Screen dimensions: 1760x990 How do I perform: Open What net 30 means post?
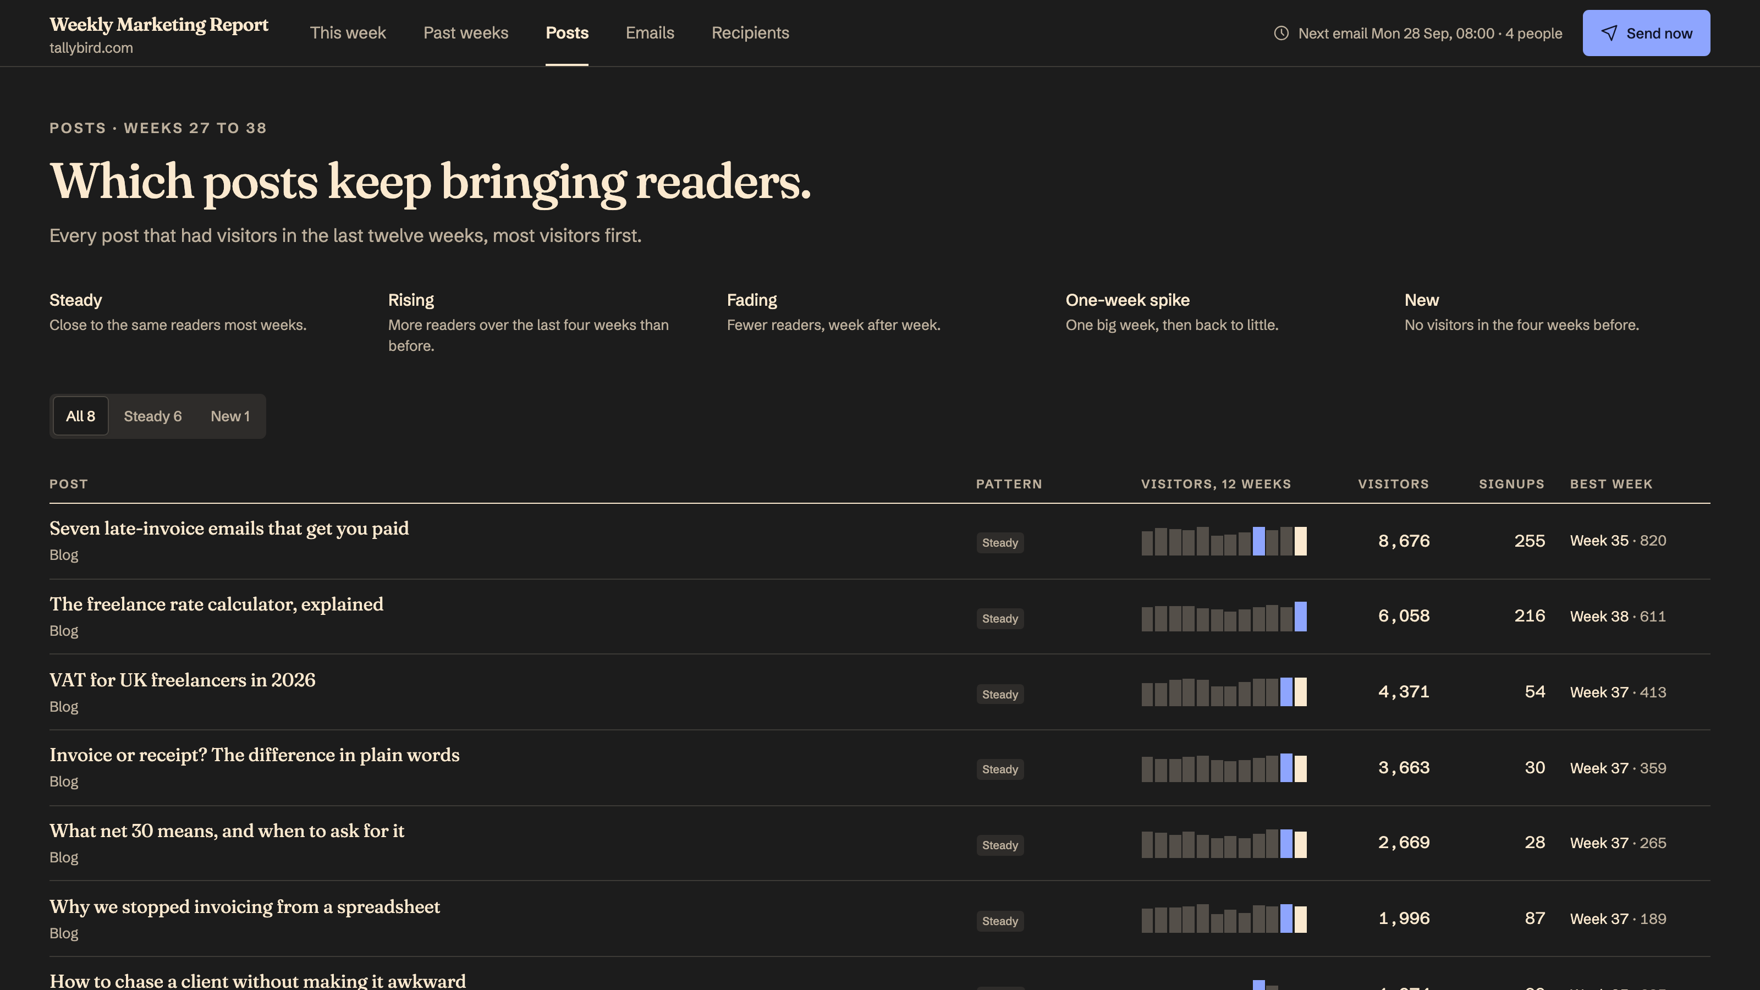click(227, 831)
